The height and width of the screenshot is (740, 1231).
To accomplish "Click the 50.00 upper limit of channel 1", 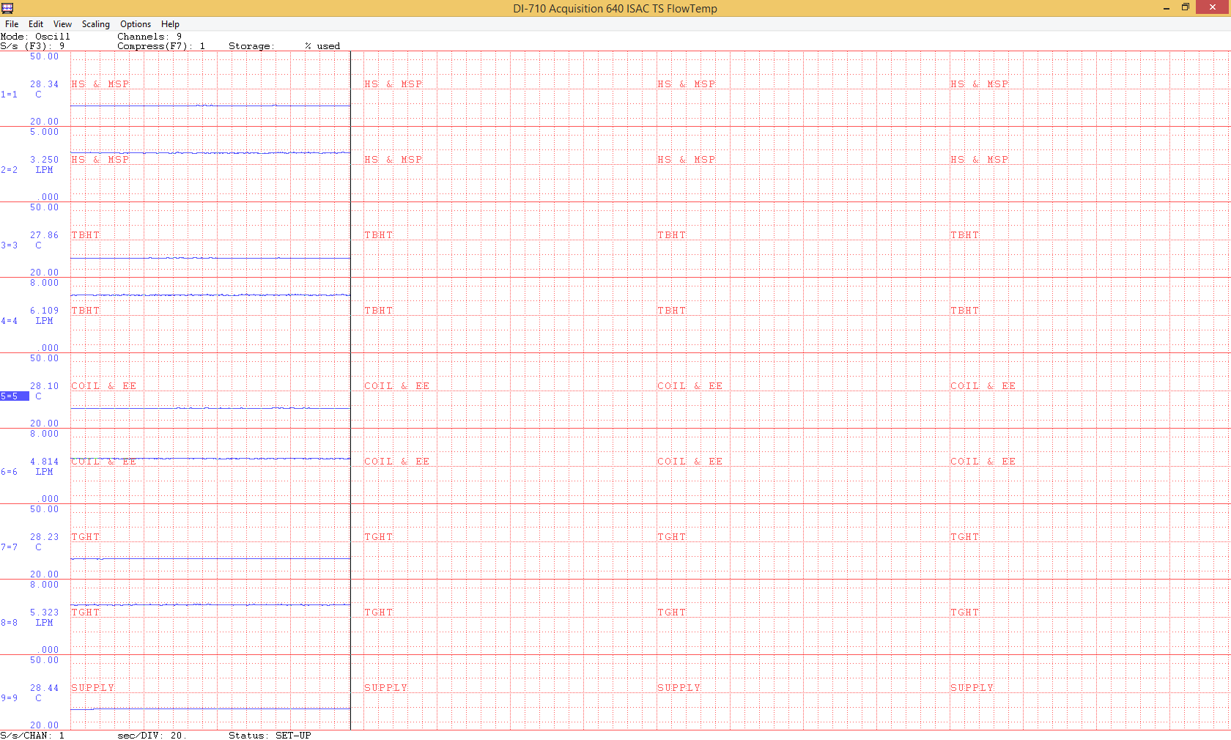I will click(x=44, y=56).
